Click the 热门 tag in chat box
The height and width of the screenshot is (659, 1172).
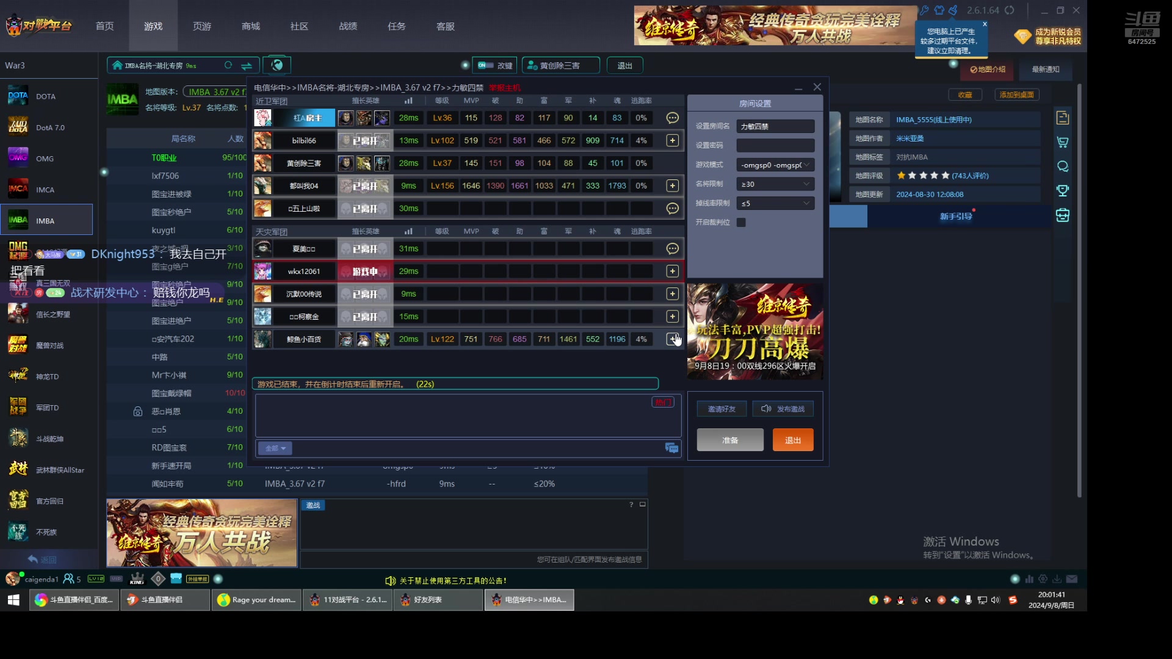pyautogui.click(x=663, y=402)
